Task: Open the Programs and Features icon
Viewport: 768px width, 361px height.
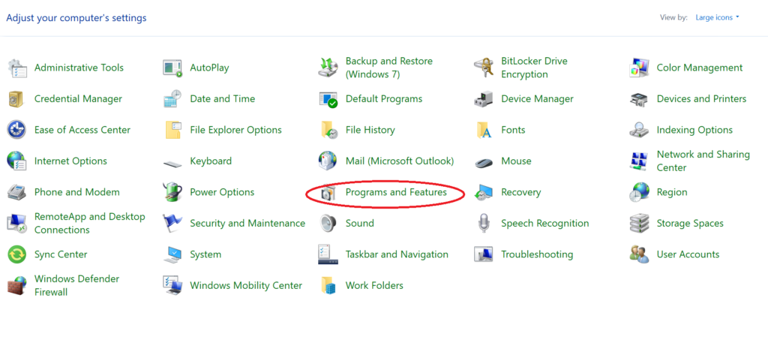Action: (x=328, y=192)
